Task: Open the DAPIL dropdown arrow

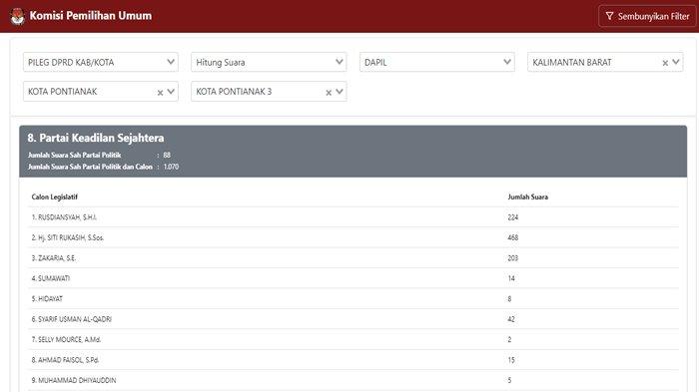Action: click(x=507, y=62)
